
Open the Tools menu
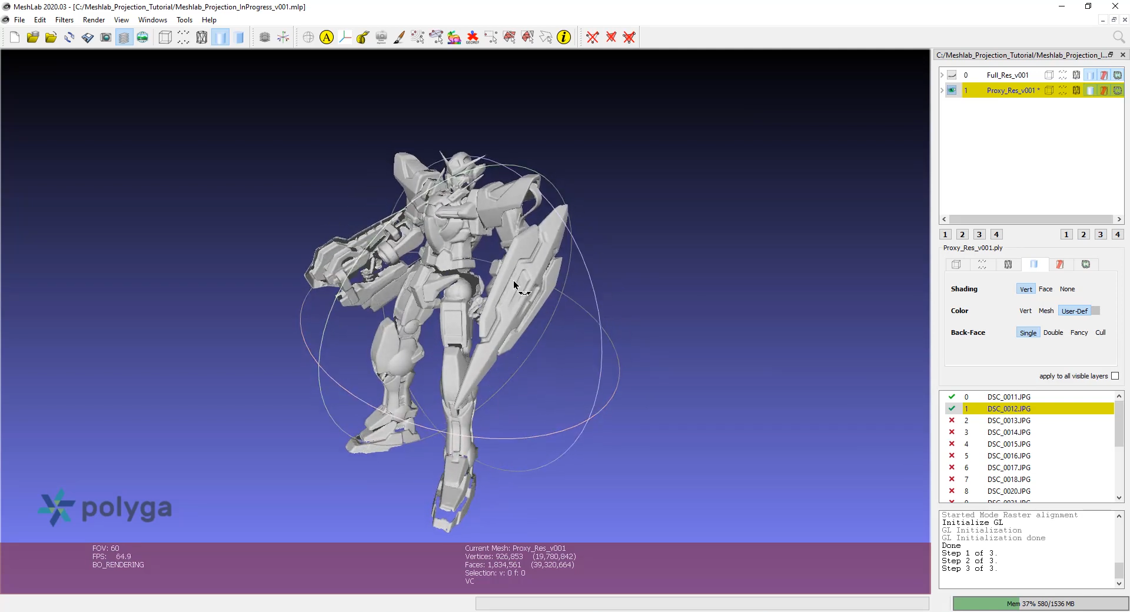coord(184,20)
